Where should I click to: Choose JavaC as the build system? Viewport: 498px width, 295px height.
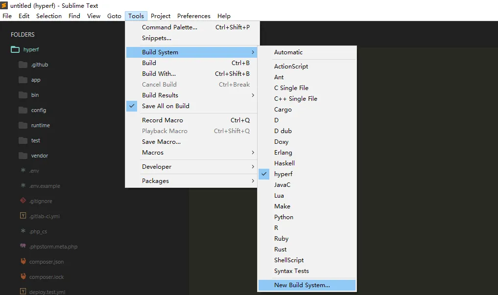[x=307, y=185]
